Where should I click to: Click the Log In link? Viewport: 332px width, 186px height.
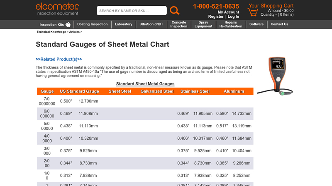(x=233, y=17)
